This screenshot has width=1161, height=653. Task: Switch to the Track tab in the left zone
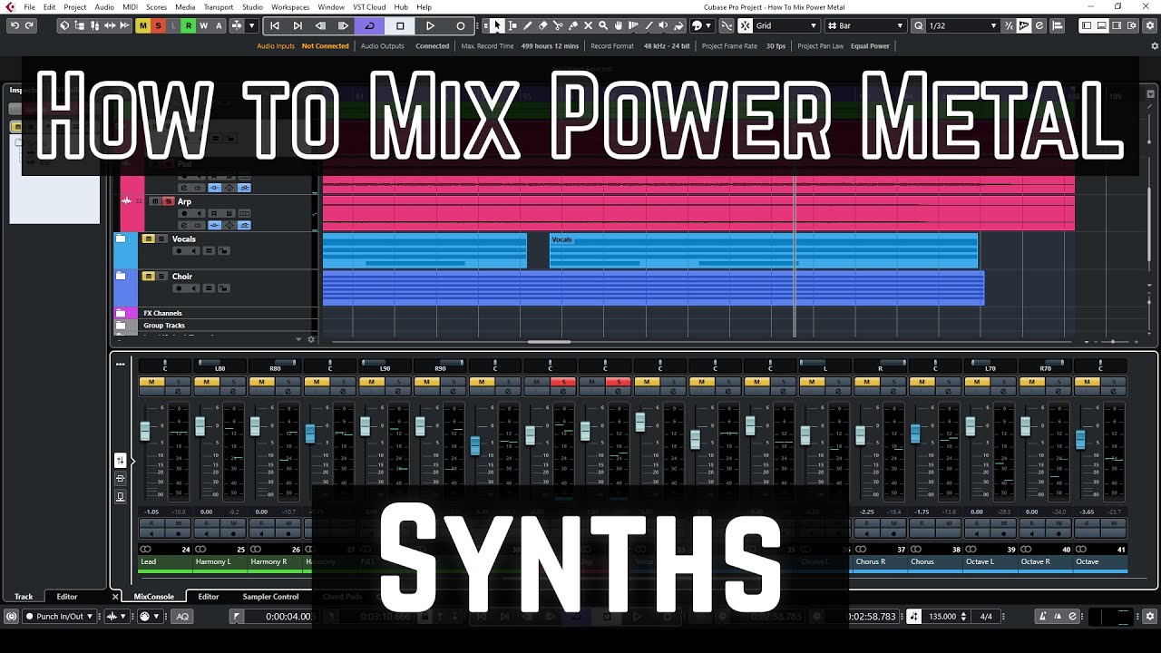pos(24,597)
